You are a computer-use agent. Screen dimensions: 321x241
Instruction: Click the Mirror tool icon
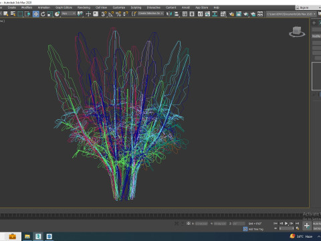point(169,14)
